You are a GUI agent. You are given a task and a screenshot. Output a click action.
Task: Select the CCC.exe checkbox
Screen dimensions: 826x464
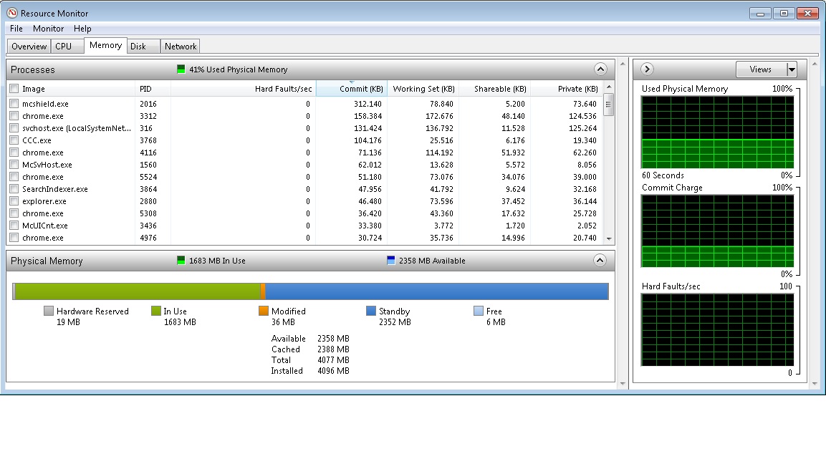(x=14, y=140)
